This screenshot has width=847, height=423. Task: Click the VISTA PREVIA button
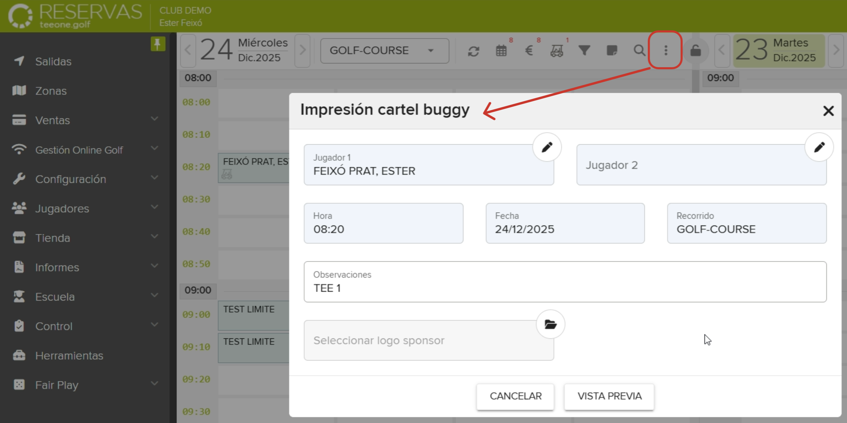[609, 396]
